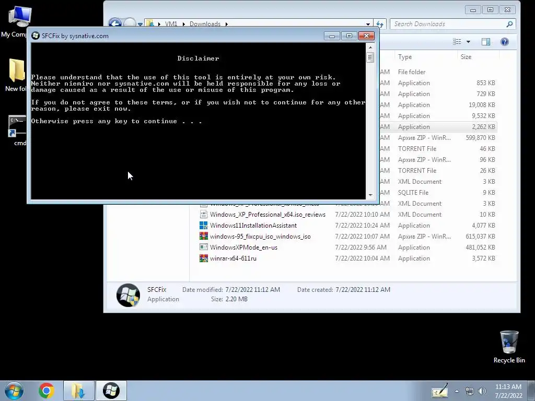Viewport: 535px width, 401px height.
Task: Click the Windows_XP_Professional_x64.iso_reviews file icon
Action: (x=203, y=215)
